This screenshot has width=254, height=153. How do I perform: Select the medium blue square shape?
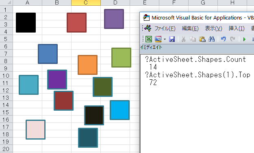pos(48,54)
